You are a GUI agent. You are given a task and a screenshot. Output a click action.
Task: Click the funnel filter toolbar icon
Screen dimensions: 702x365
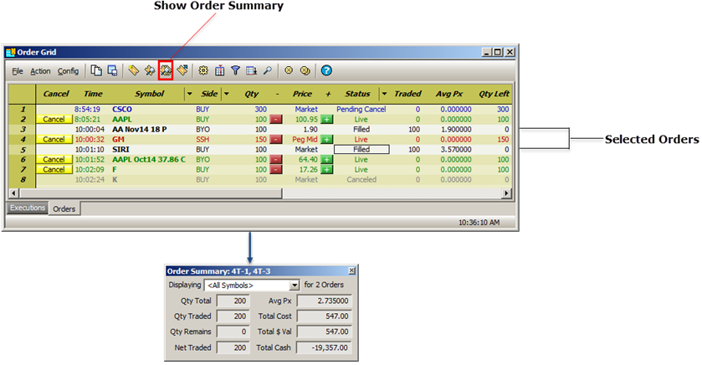[x=235, y=70]
